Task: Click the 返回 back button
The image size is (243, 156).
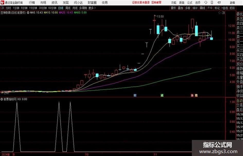Action: 232,8
